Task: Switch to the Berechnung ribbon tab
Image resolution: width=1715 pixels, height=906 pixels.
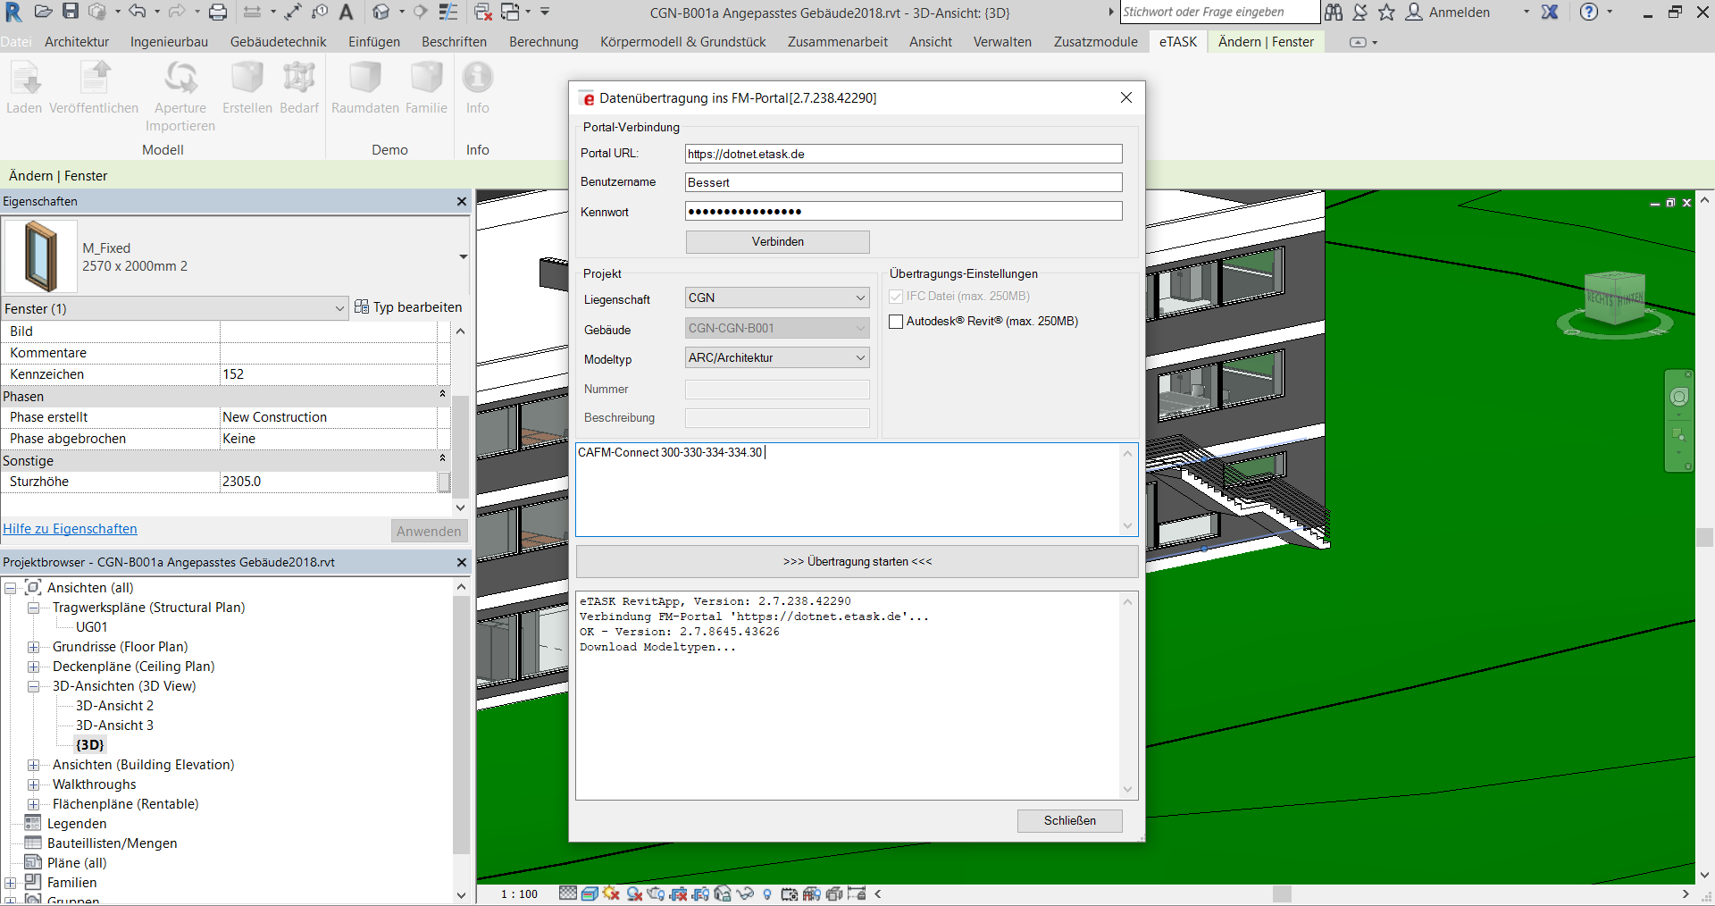Action: 543,42
